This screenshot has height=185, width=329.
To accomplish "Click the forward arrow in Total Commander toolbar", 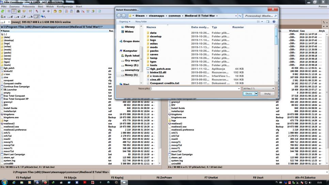I will click(x=48, y=11).
